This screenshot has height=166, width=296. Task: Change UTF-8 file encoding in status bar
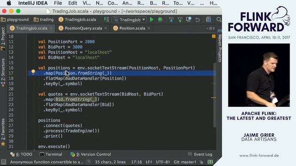coord(163,162)
